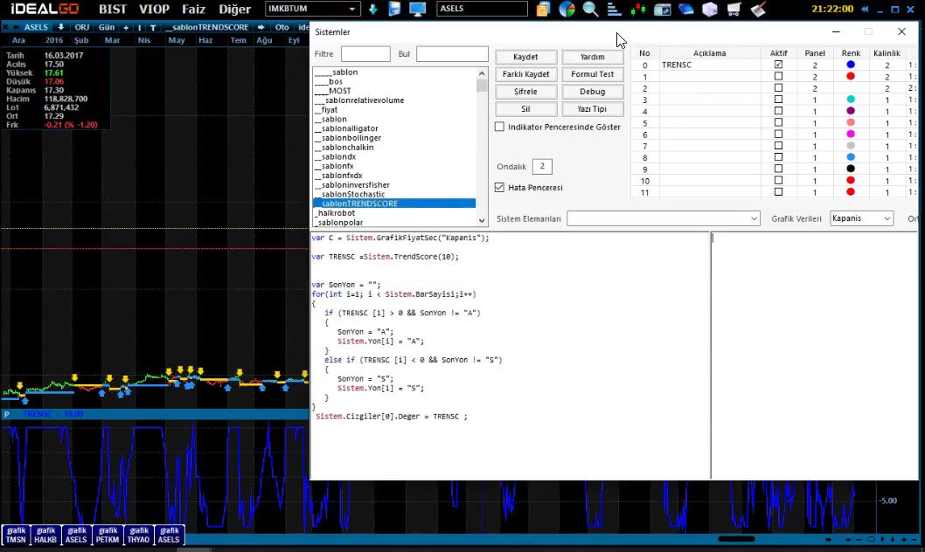Click the Debug button

[592, 92]
